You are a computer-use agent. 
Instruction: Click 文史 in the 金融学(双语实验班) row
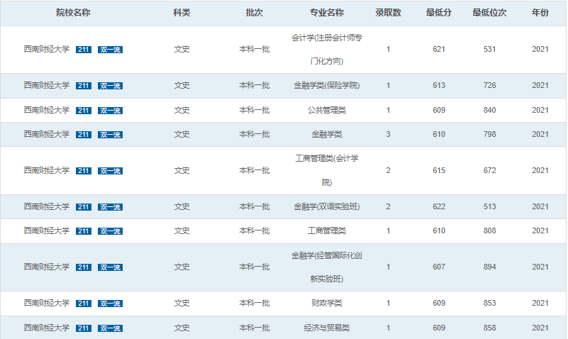pyautogui.click(x=182, y=206)
